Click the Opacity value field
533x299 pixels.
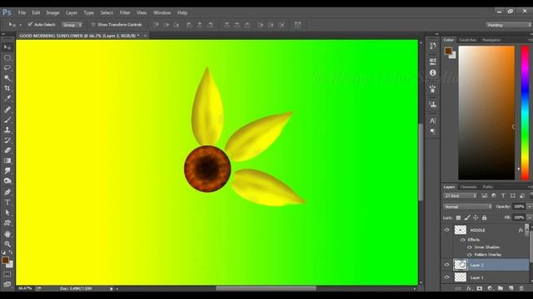[x=519, y=207]
